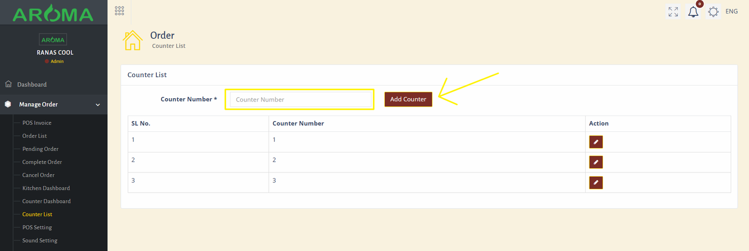The image size is (749, 251).
Task: Open the ENG language selector
Action: (731, 12)
